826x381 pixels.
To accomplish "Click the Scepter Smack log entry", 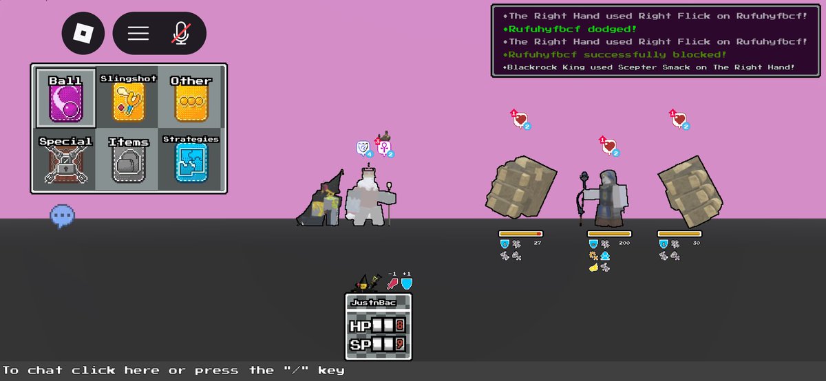I will [x=649, y=67].
